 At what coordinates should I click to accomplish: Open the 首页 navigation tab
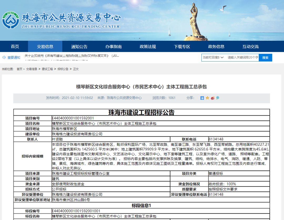tap(15, 47)
